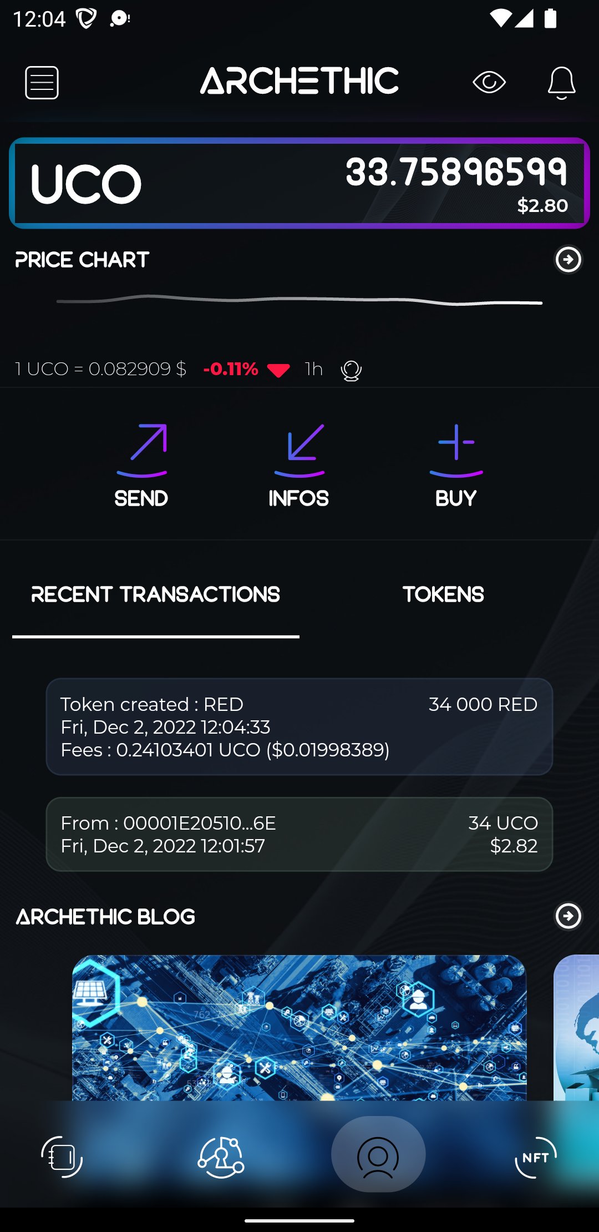Toggle fiat conversion with the globe icon
This screenshot has height=1232, width=599.
351,369
